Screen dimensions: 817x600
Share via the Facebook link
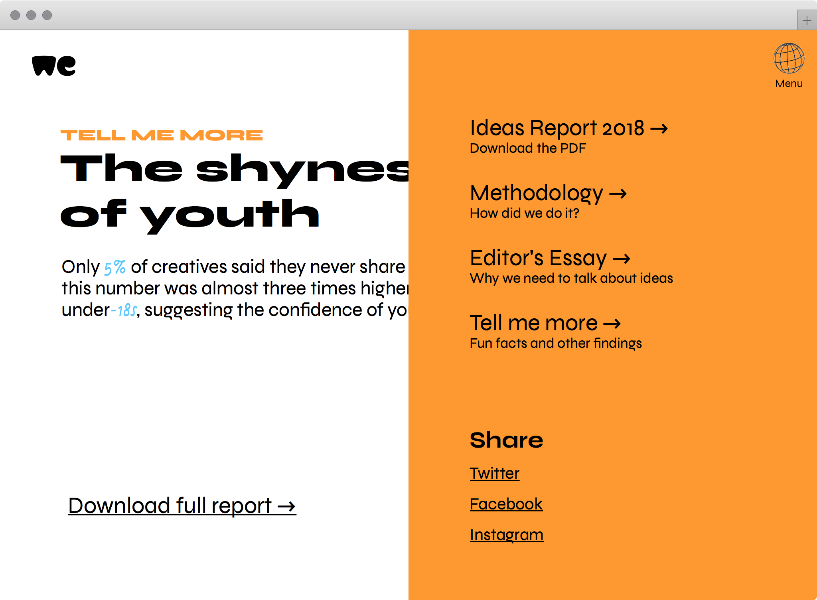point(506,504)
